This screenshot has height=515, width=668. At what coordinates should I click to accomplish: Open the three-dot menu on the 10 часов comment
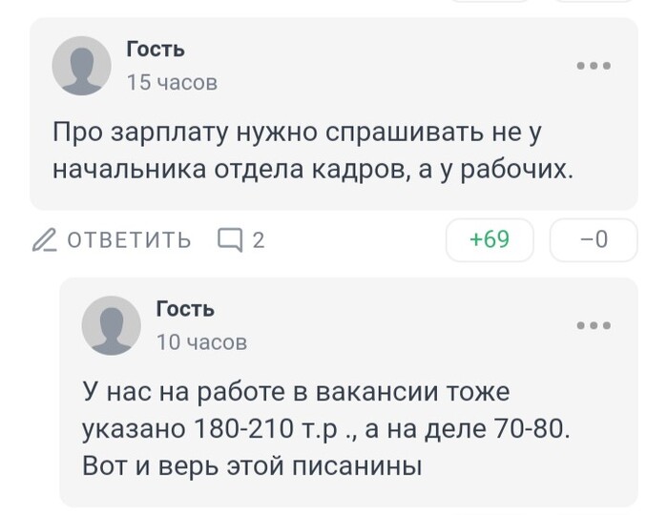pyautogui.click(x=593, y=325)
